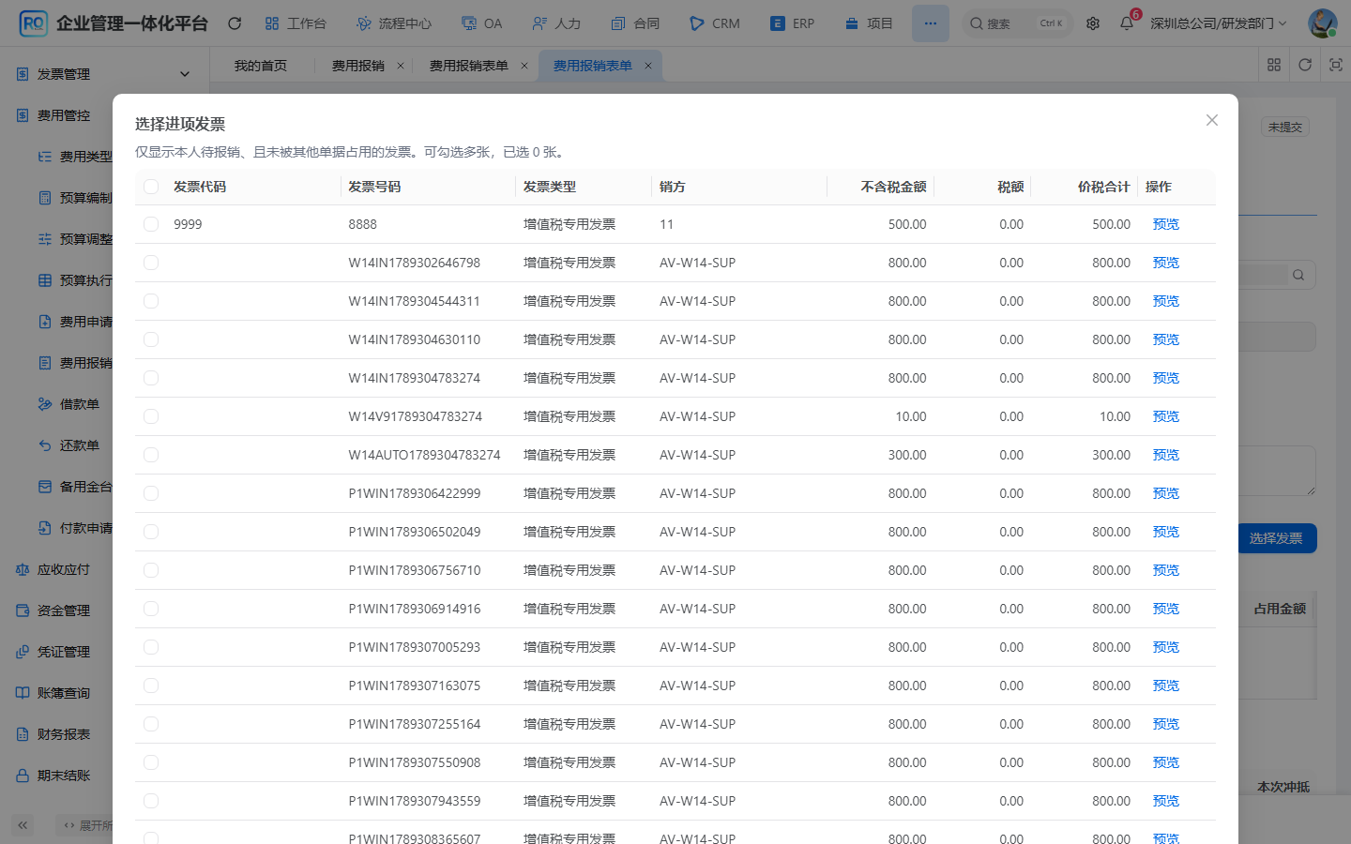Click search icon in background form field
The width and height of the screenshot is (1351, 844).
click(1298, 275)
